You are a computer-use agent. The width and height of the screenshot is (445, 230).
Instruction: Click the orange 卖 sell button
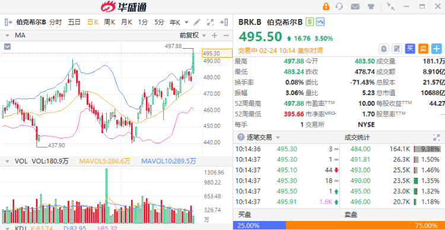click(x=423, y=49)
